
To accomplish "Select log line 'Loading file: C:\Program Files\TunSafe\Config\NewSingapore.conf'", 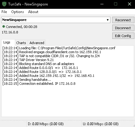I will coord(59,48).
